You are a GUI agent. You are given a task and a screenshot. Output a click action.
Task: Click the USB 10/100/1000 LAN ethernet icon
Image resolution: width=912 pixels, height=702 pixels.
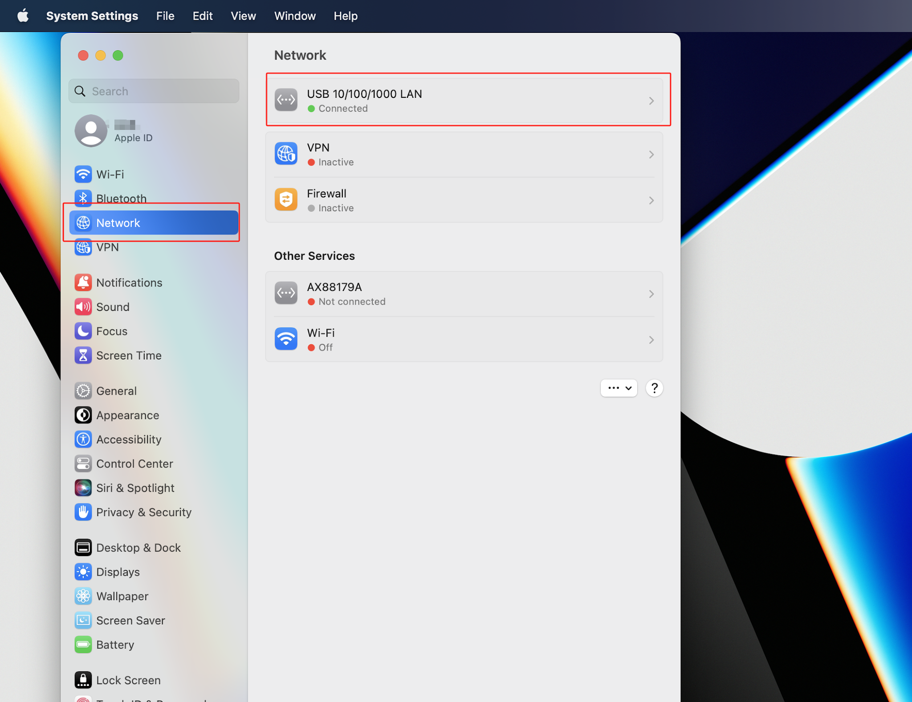(x=286, y=100)
